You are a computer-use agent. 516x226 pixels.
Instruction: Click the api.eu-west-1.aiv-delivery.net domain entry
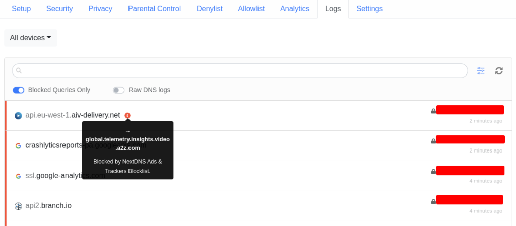[x=73, y=115]
